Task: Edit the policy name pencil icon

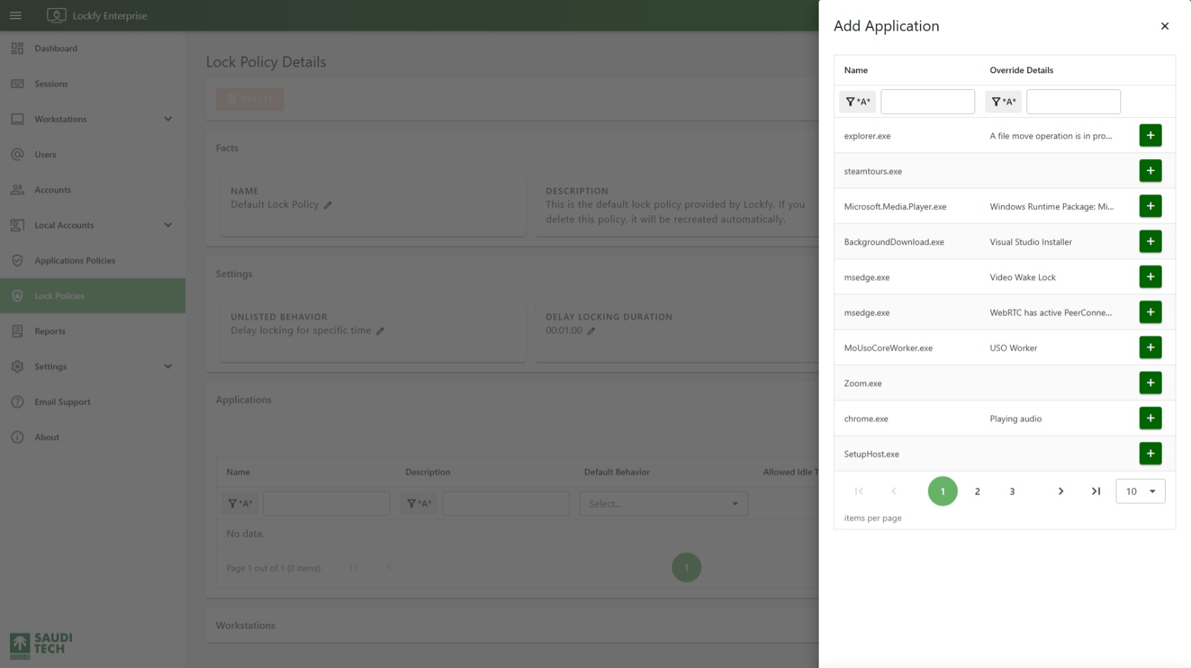Action: 328,205
